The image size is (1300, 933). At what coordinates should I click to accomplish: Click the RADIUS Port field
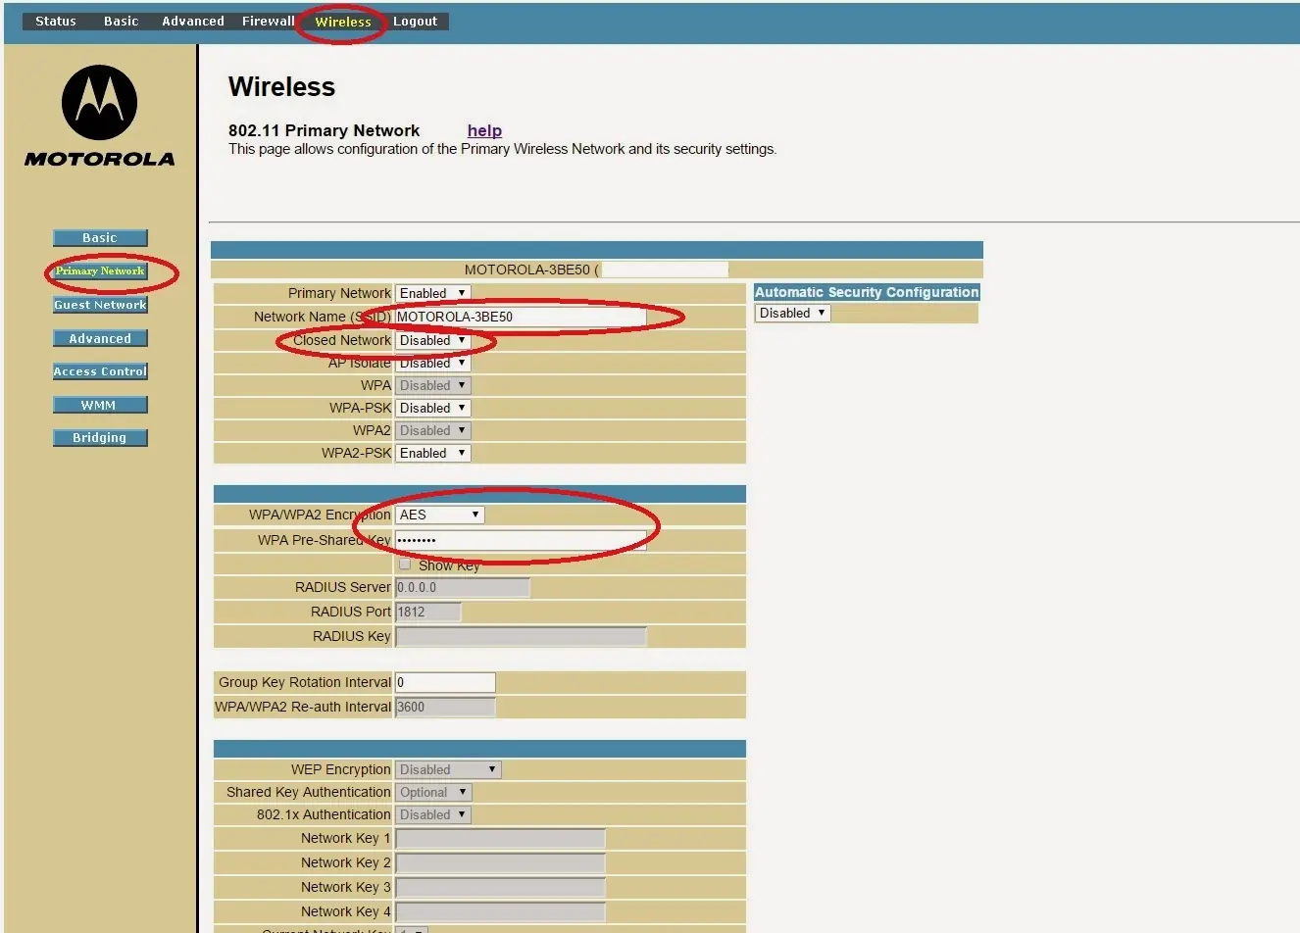(427, 612)
